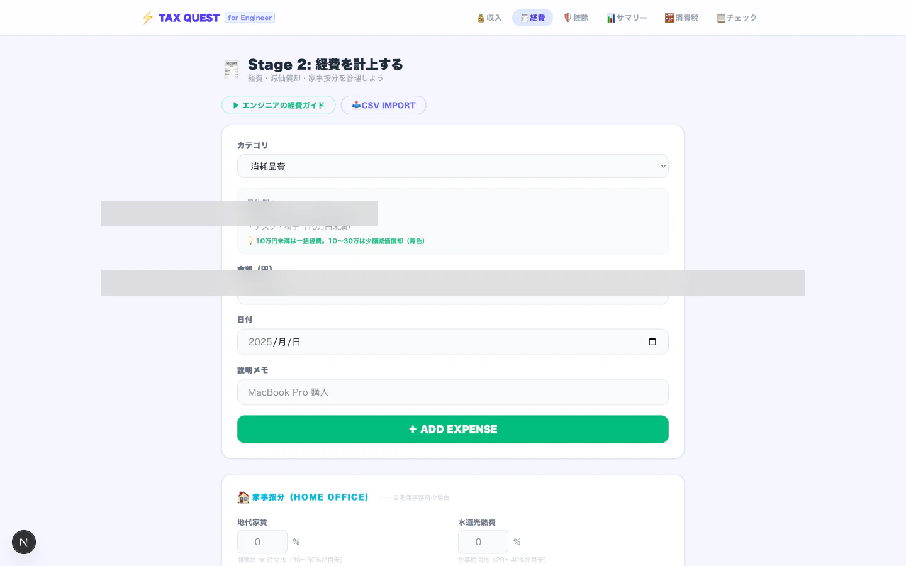Select the money bag 収入 icon
Screen dimensions: 906x566
point(481,18)
